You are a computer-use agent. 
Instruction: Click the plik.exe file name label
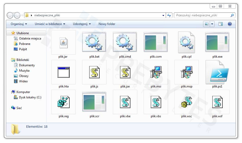point(217,57)
